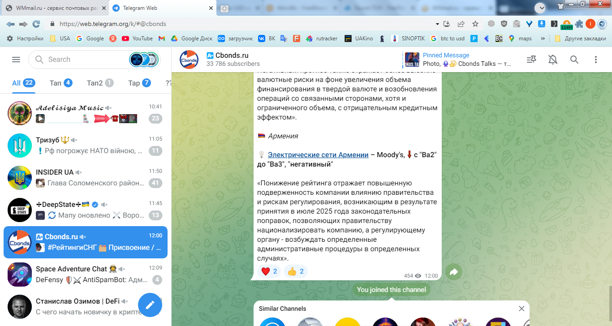Open the Тризуб chat

86,146
